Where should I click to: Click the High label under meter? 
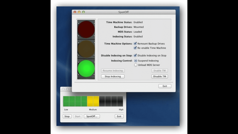pos(121,109)
